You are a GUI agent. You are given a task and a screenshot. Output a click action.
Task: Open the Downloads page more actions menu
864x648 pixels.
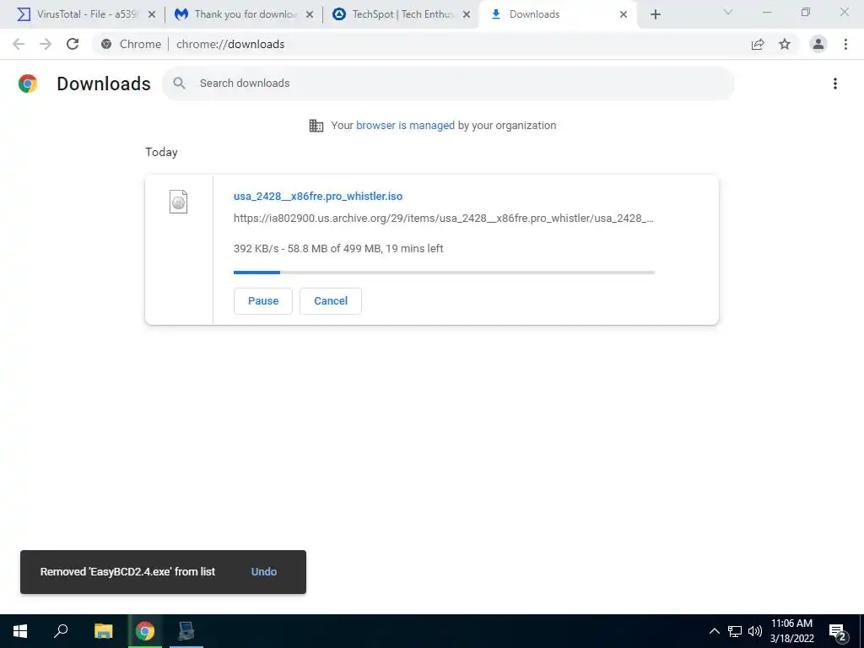coord(834,84)
